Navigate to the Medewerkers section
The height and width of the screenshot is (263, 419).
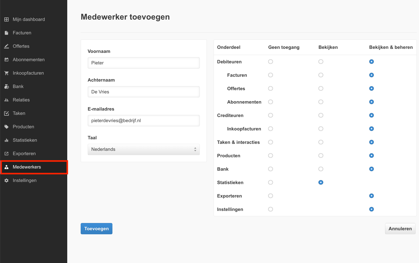pyautogui.click(x=27, y=167)
